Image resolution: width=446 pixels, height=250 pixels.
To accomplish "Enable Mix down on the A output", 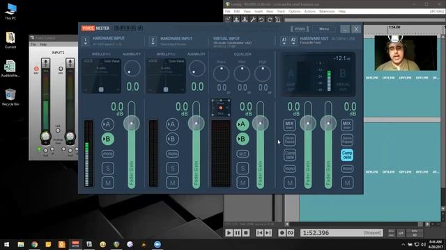I will 290,125.
